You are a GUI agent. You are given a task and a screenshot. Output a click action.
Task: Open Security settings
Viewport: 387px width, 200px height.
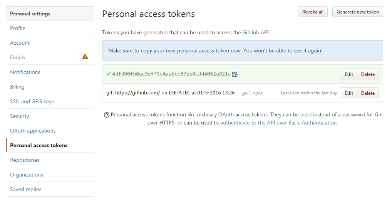(20, 116)
